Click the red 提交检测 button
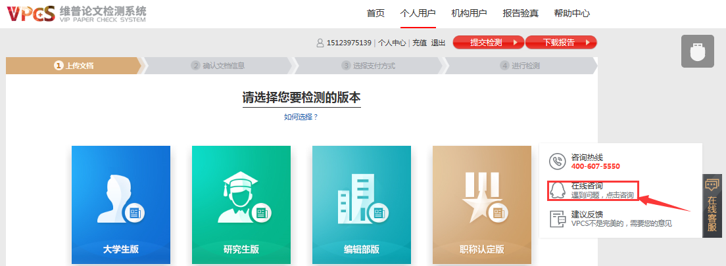Viewport: 726px width, 266px height. tap(489, 43)
